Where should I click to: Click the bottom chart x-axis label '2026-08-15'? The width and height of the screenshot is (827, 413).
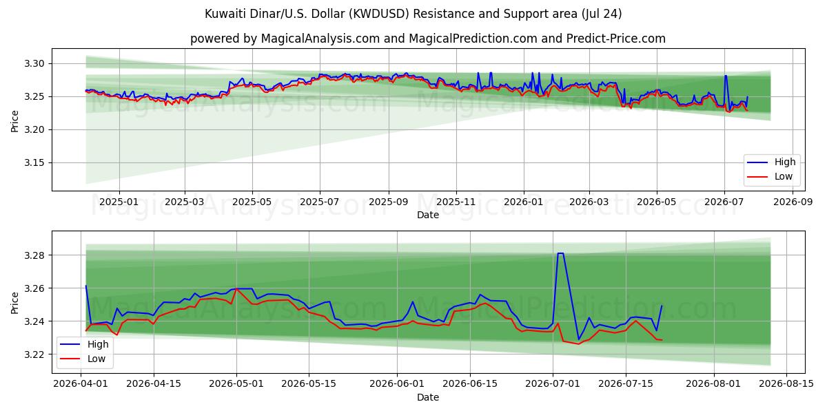(786, 384)
